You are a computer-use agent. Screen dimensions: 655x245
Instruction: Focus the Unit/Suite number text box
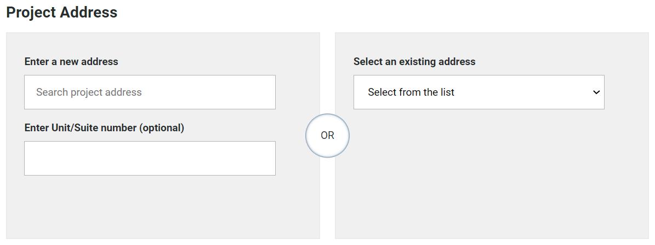(150, 159)
